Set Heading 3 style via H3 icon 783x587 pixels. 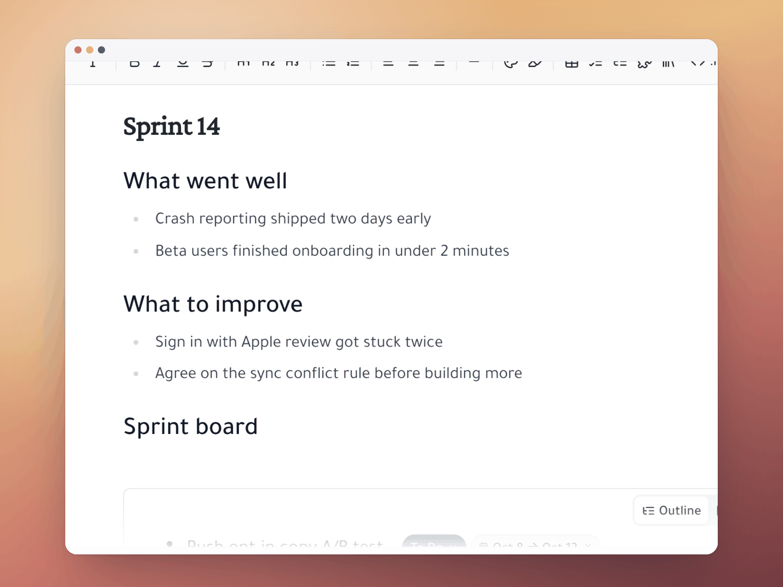(x=292, y=63)
